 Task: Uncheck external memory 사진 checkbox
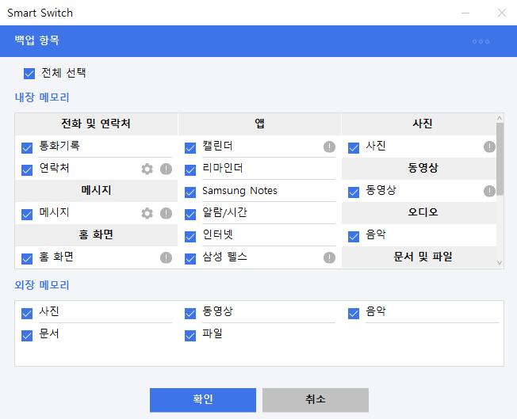tap(27, 314)
